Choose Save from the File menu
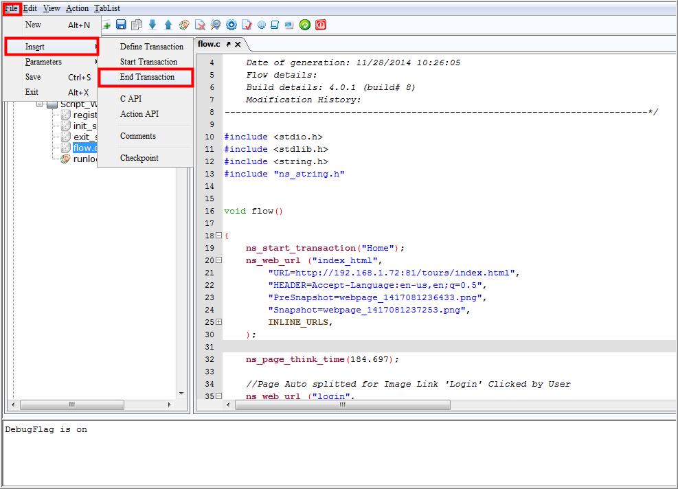The image size is (678, 489). tap(52, 77)
